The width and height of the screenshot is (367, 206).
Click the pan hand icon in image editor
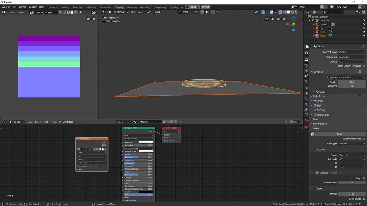click(x=88, y=19)
